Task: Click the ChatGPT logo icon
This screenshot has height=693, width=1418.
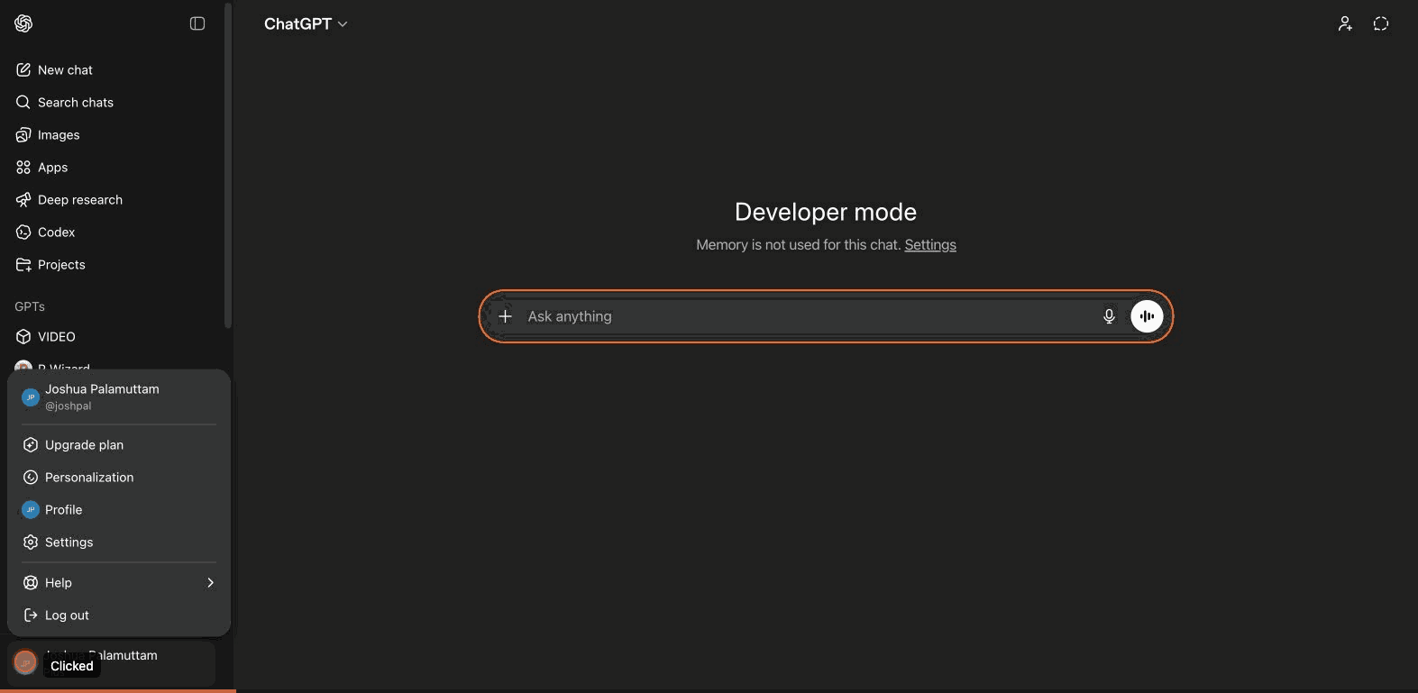Action: pyautogui.click(x=23, y=23)
